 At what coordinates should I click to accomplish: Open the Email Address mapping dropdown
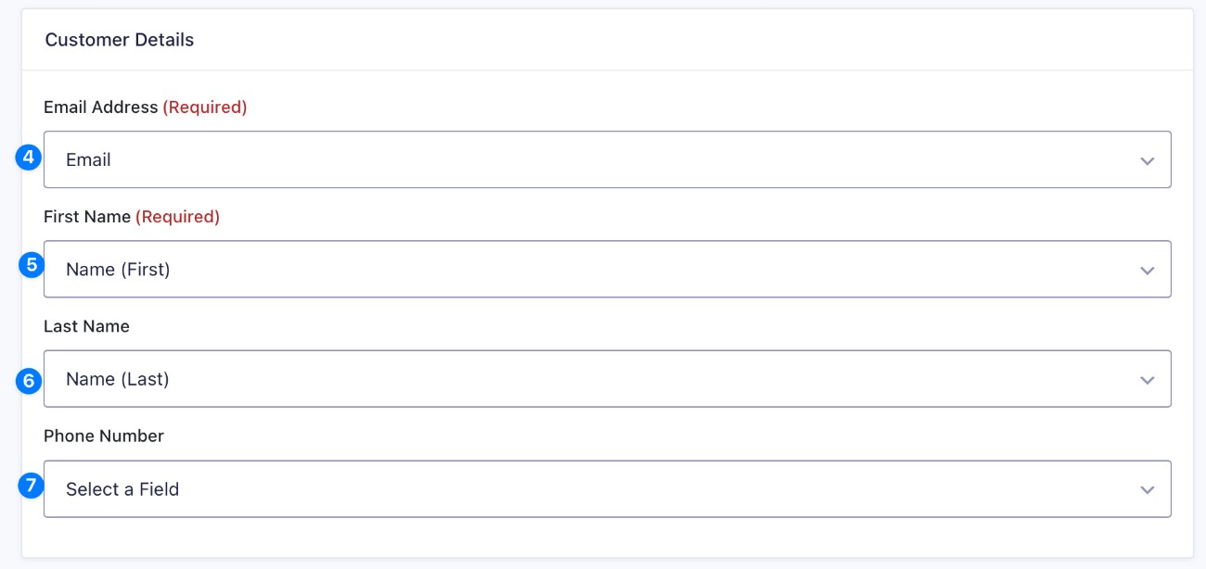pos(607,159)
